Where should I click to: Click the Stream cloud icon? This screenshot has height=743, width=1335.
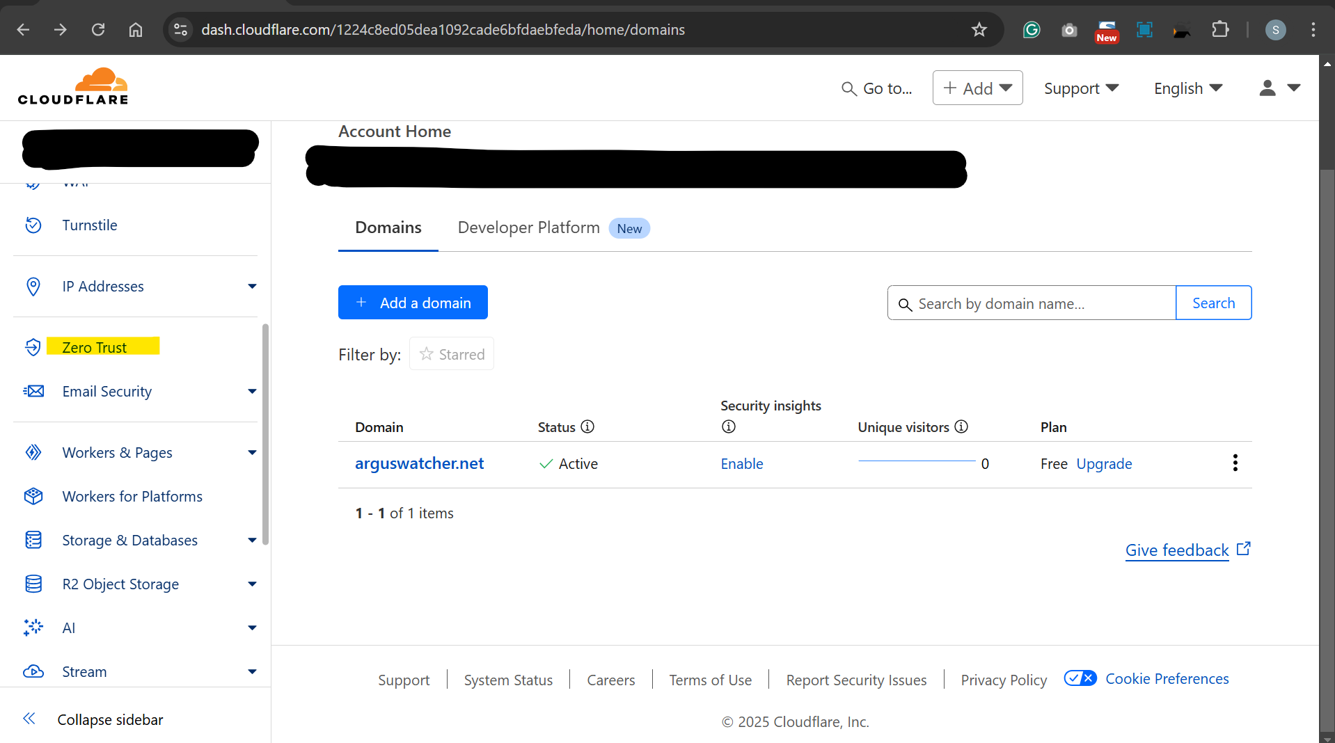click(x=33, y=671)
